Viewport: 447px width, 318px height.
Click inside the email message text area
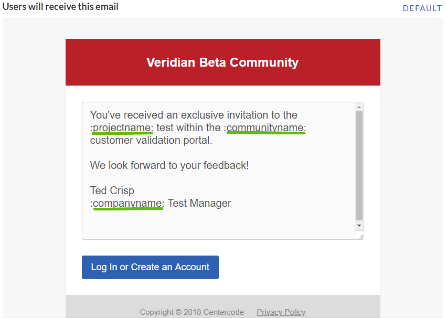pos(219,171)
